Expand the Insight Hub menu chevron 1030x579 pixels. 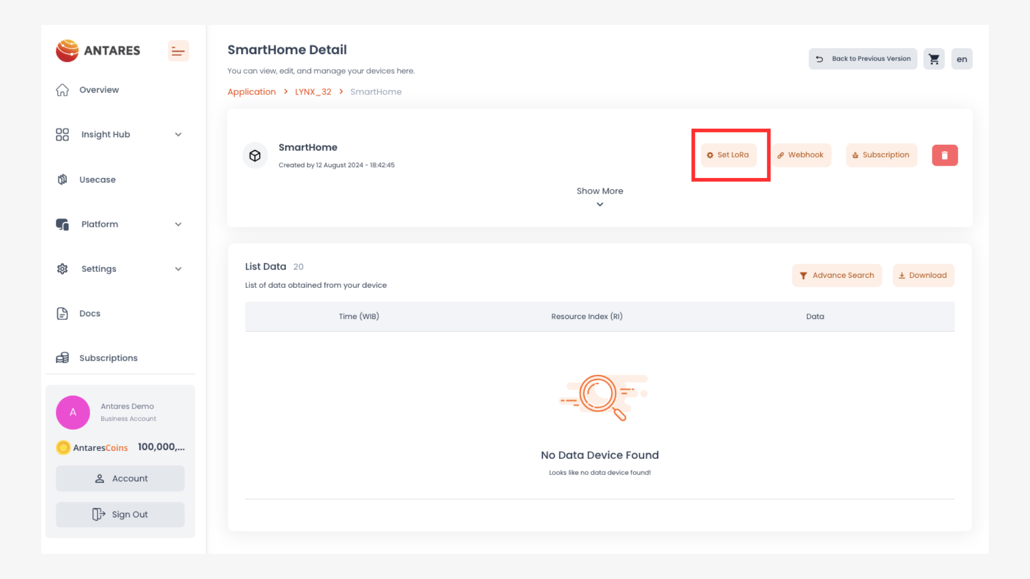click(x=178, y=135)
